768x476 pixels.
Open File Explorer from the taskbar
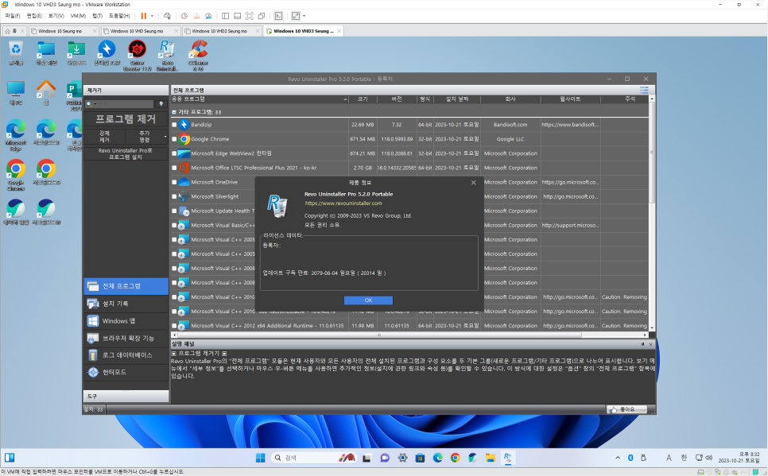coord(491,458)
